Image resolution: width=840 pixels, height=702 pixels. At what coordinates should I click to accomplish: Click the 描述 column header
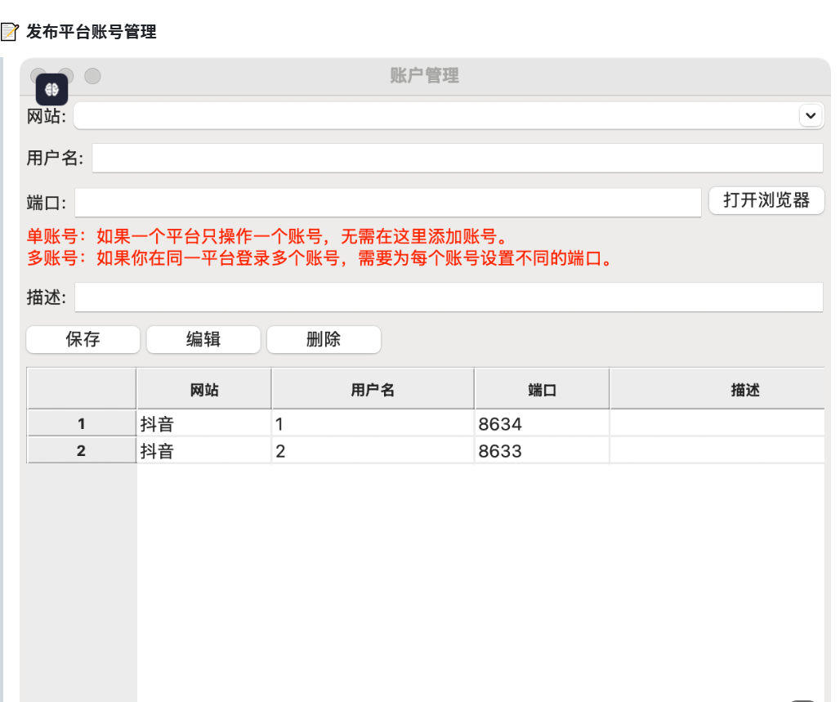744,390
